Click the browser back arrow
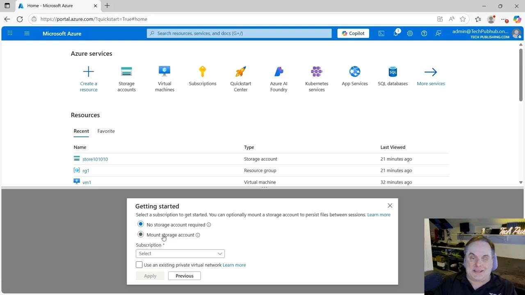The image size is (525, 295). (x=7, y=19)
